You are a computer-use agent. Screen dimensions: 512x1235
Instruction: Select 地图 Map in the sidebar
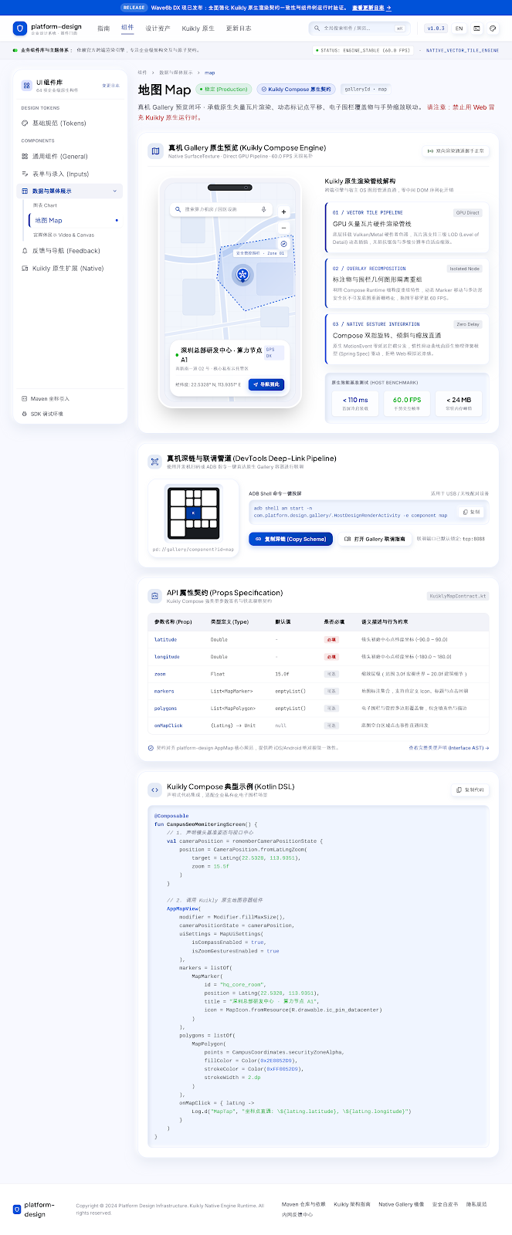pos(75,221)
